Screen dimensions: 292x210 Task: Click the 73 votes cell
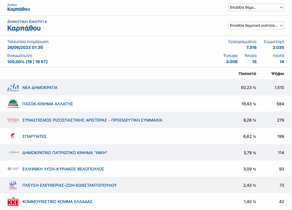pyautogui.click(x=282, y=185)
